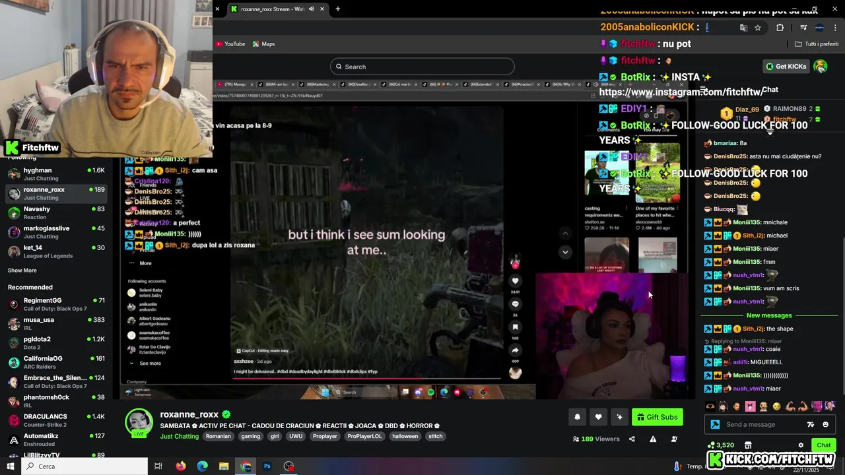Open DRACULANCS Counter-Strike 2 channel
This screenshot has height=475, width=845.
(56, 420)
